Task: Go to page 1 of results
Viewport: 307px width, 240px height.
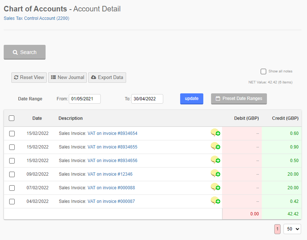Action: [x=277, y=229]
